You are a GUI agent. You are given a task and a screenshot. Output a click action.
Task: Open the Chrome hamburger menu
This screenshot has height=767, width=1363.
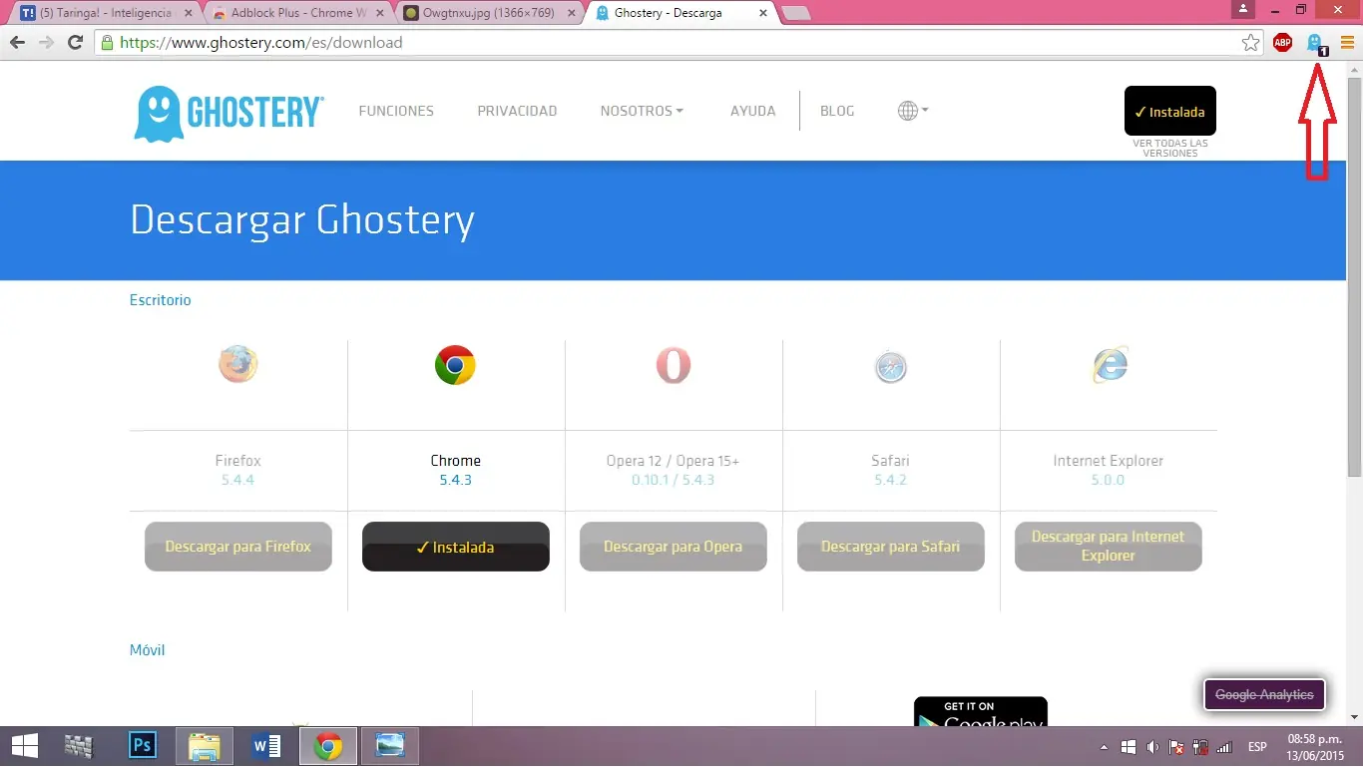coord(1347,43)
